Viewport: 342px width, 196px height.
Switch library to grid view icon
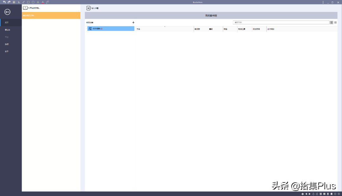coord(335,22)
